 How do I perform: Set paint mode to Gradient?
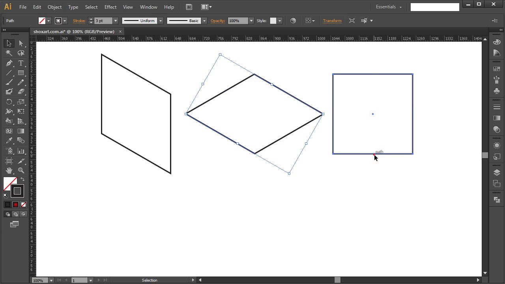(15, 204)
